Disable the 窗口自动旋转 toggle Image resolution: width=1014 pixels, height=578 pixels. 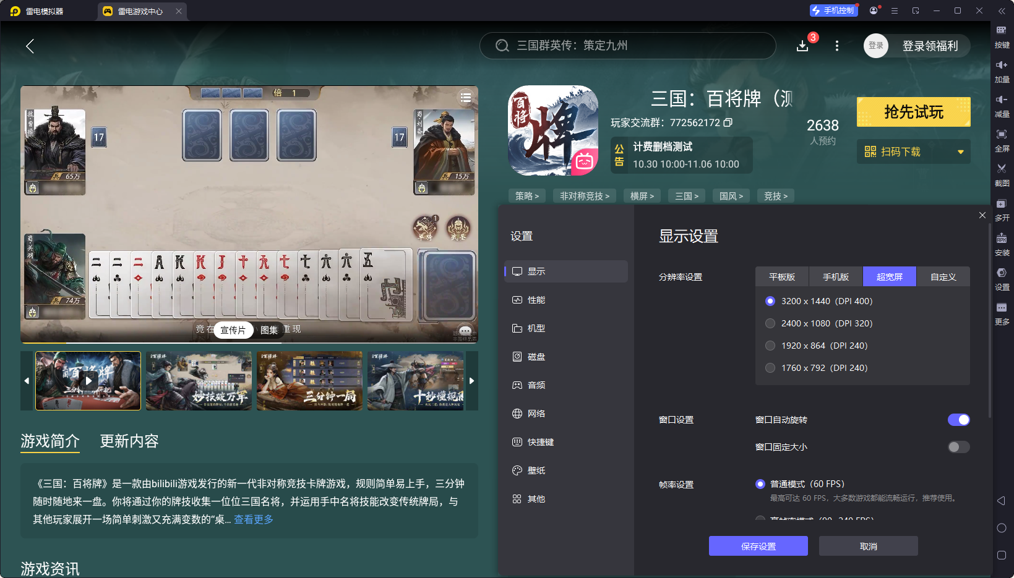click(958, 420)
